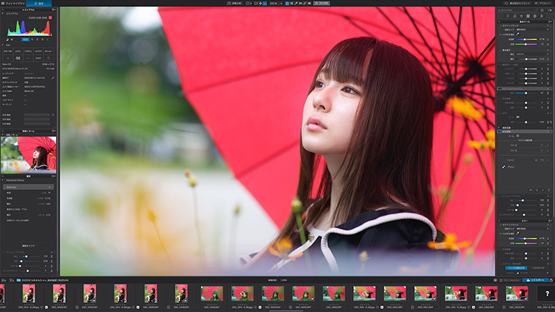555x312 pixels.
Task: Collapse the Advanced History section
Action: [3, 180]
